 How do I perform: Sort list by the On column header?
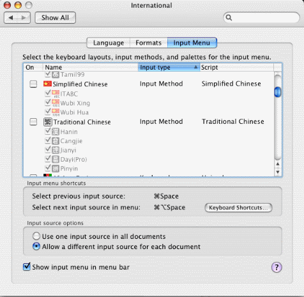pos(33,67)
